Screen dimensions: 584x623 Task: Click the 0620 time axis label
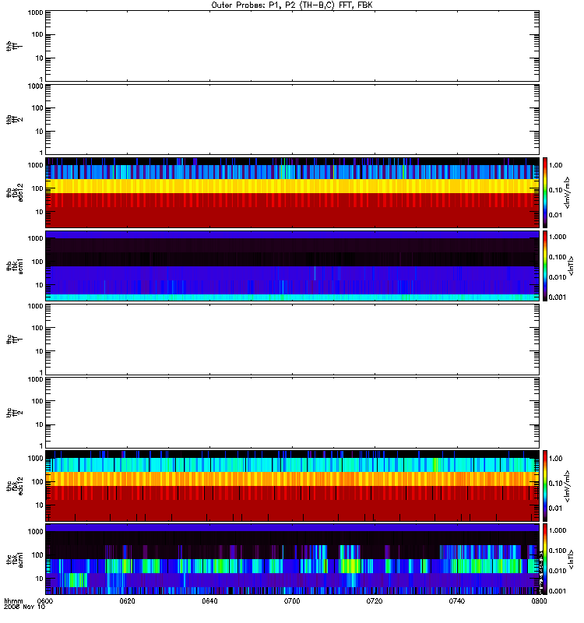(x=127, y=601)
